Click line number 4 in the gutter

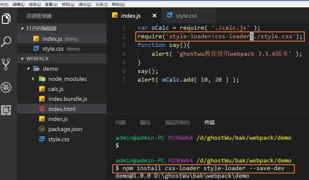tap(124, 54)
